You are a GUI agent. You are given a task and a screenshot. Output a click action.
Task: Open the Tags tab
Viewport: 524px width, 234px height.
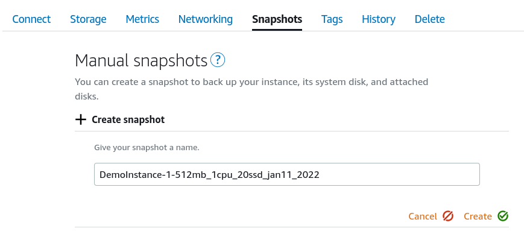[x=332, y=19]
